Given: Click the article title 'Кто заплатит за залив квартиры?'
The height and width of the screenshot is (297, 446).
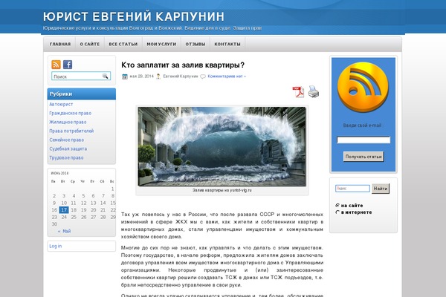Looking at the screenshot, I should [183, 65].
